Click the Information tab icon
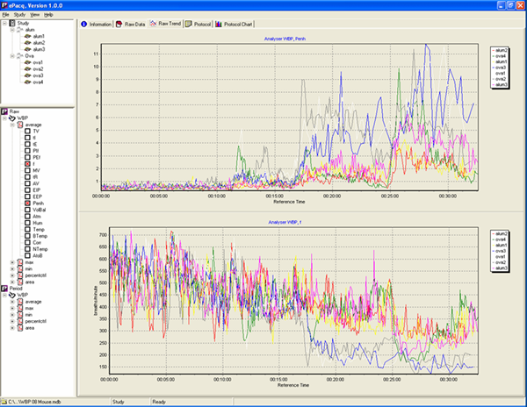 pos(84,25)
